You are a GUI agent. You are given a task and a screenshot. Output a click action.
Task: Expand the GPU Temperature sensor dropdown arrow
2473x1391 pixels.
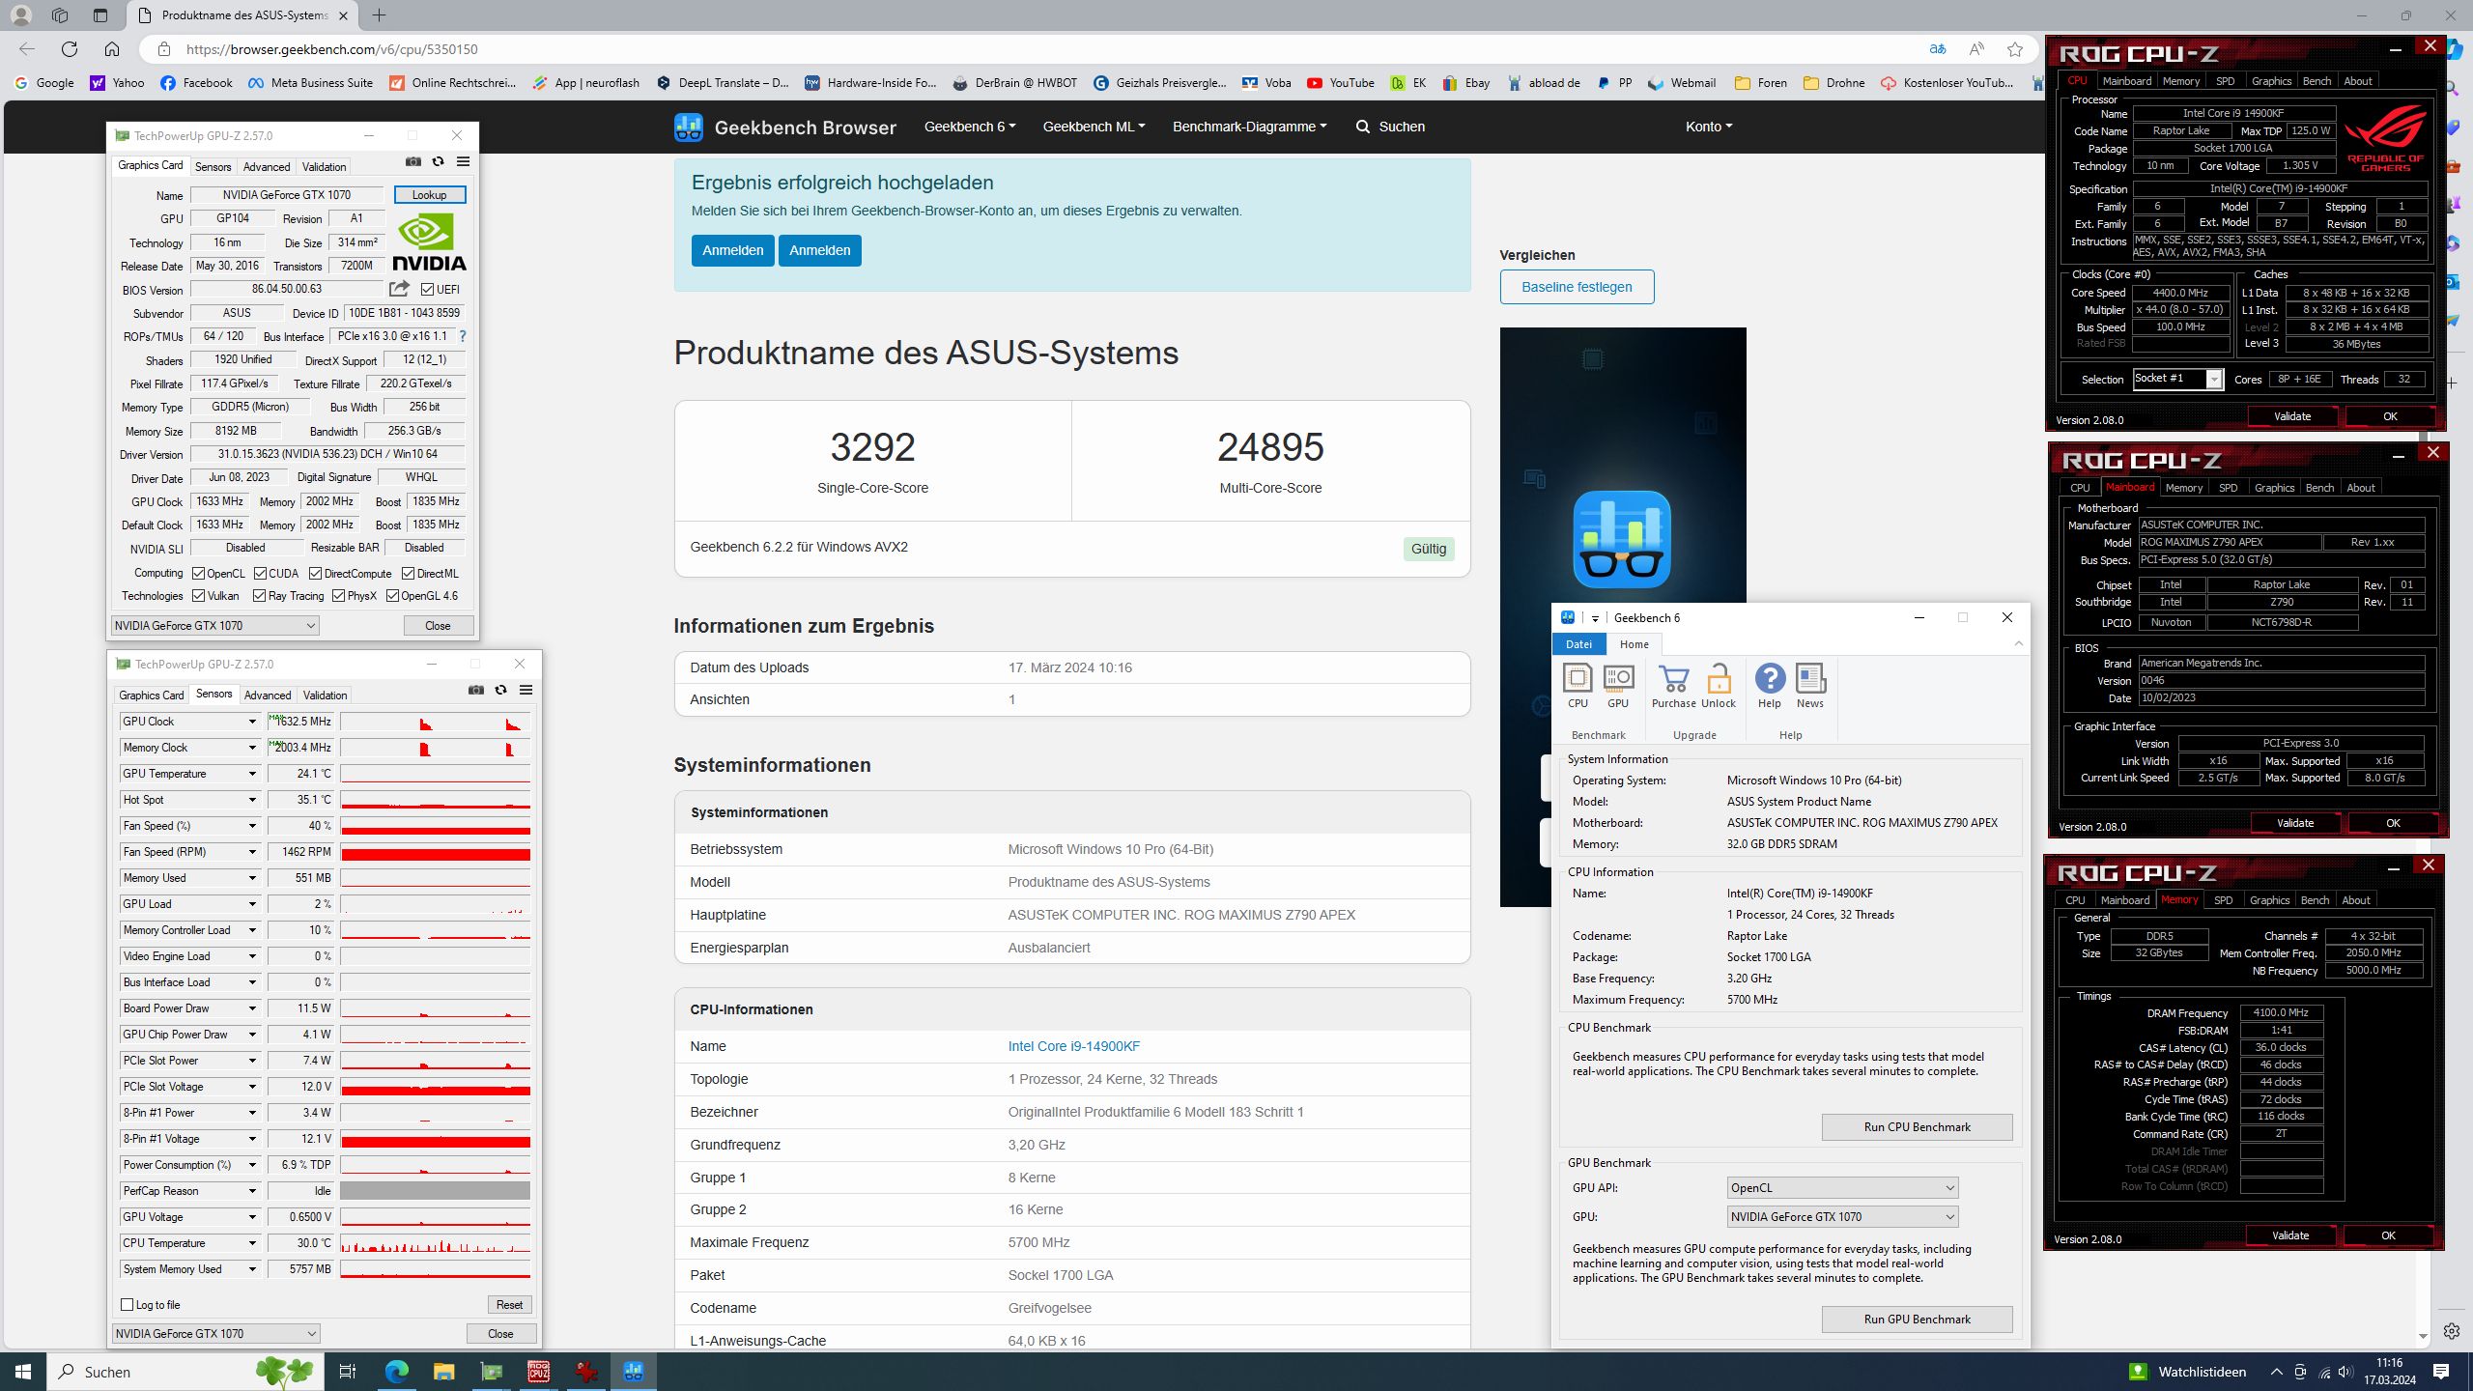(252, 774)
